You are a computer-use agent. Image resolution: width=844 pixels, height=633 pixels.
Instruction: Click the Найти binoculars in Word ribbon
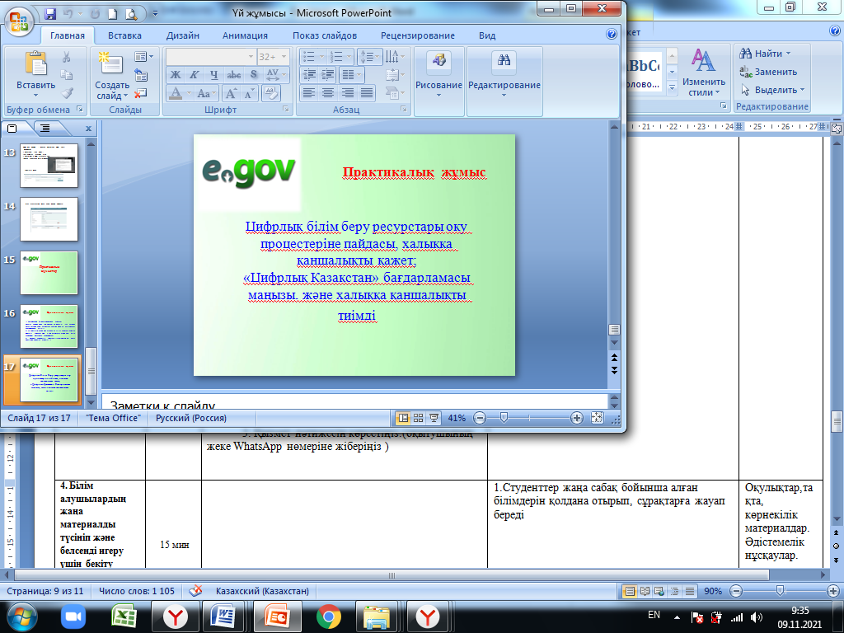point(764,54)
